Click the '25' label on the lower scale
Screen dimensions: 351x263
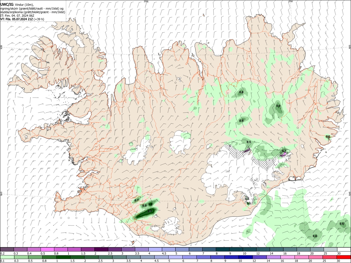pyautogui.click(x=325, y=261)
